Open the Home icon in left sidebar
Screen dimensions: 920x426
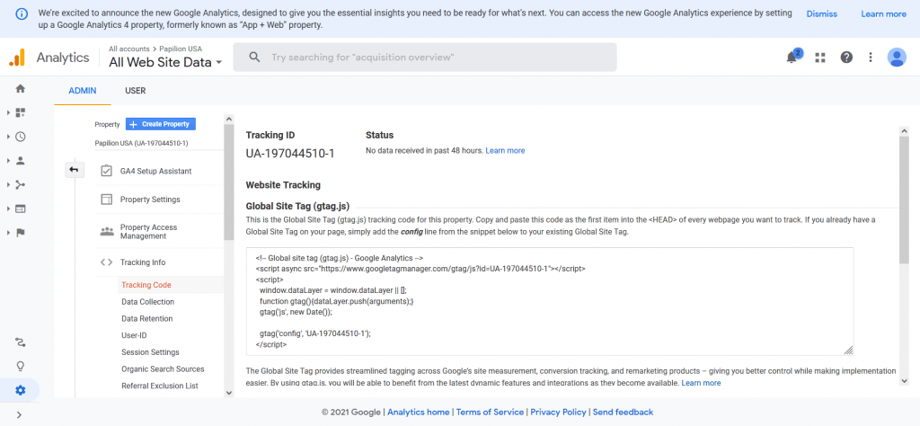[x=21, y=89]
